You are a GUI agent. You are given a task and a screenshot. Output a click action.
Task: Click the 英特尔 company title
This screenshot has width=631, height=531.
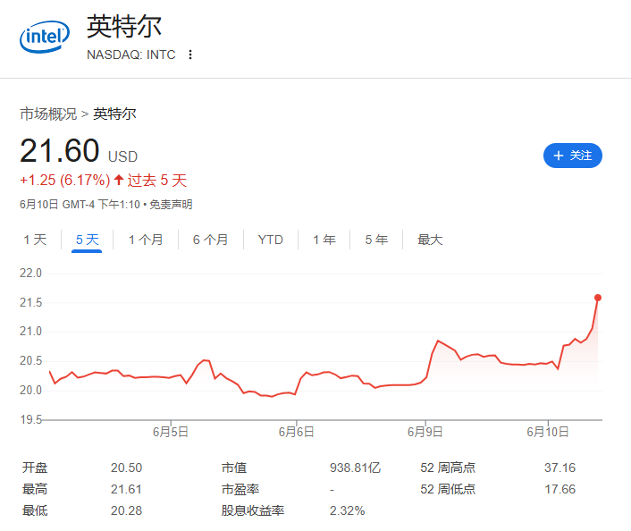tap(124, 27)
